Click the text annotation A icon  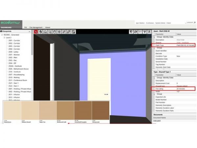149,32
